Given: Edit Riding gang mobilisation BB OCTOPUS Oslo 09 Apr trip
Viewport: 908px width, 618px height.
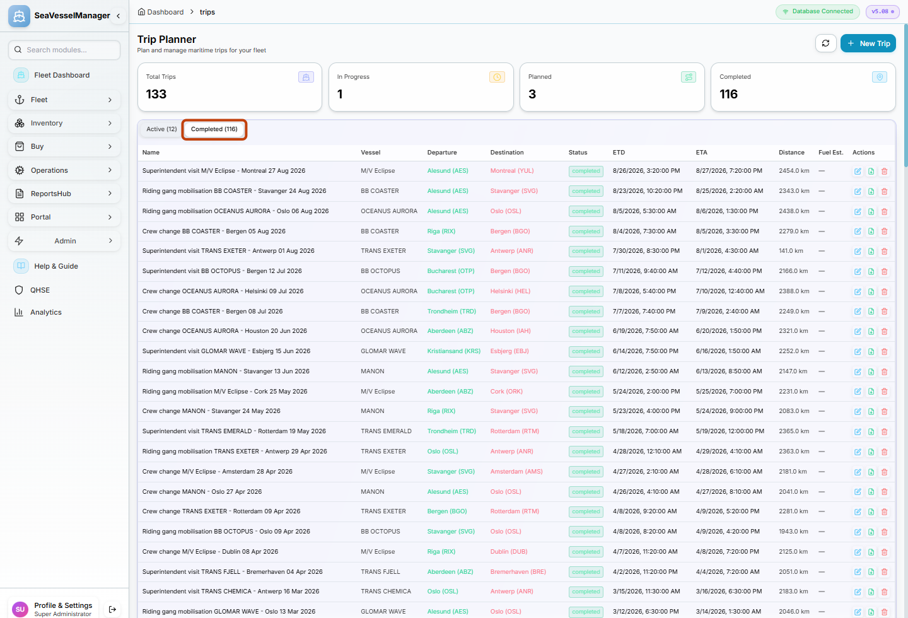Looking at the screenshot, I should point(858,532).
